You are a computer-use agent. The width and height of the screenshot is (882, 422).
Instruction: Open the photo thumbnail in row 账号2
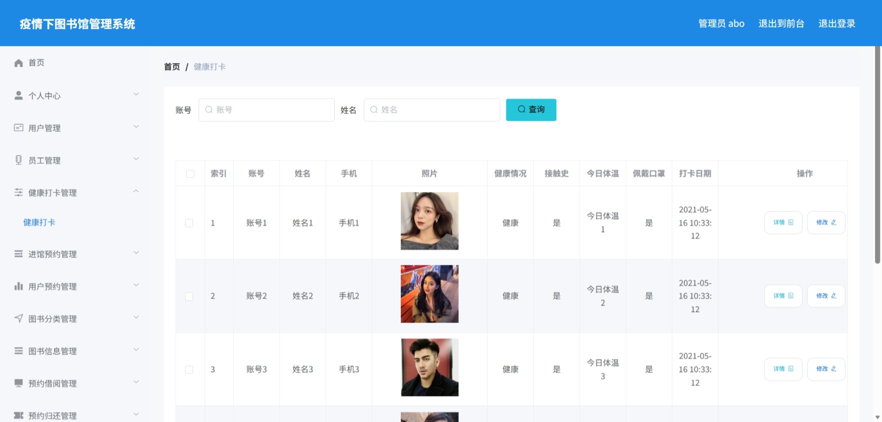[x=430, y=294]
